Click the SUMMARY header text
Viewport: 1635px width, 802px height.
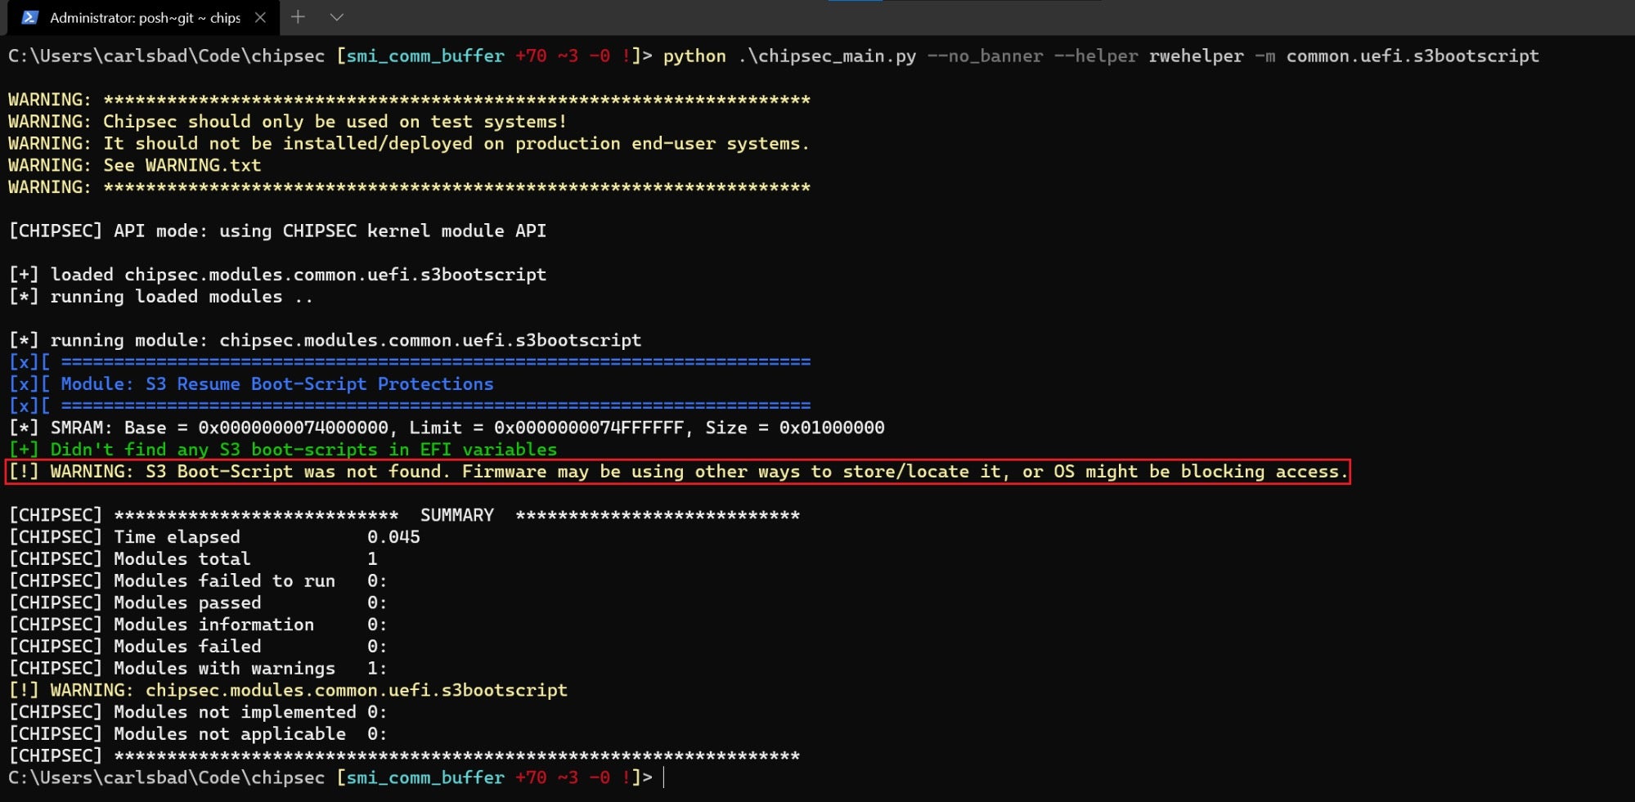coord(456,515)
